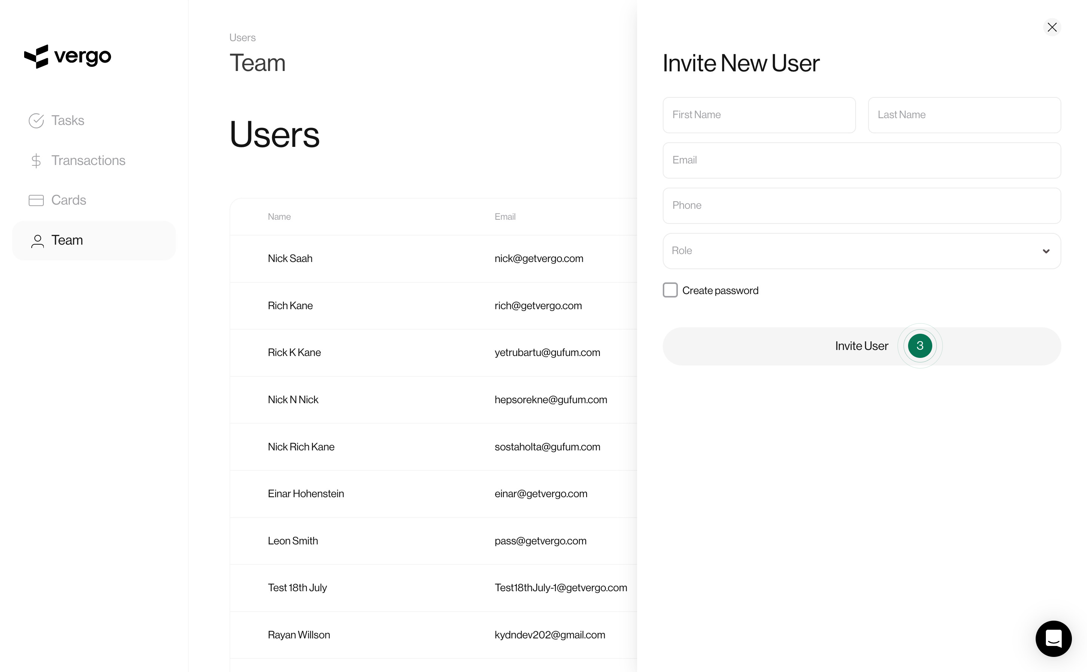Click the Invite New User heading

(741, 63)
